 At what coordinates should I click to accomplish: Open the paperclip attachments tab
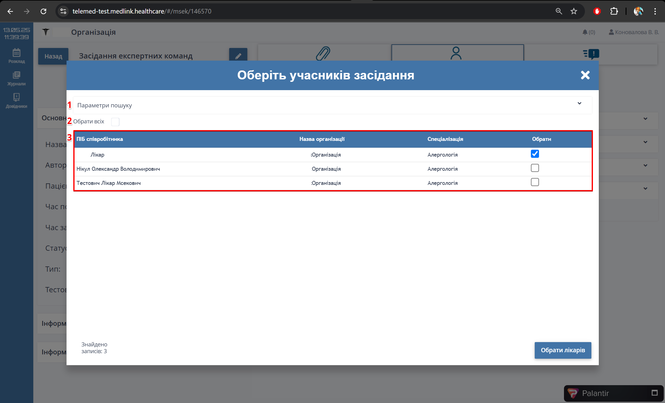tap(323, 53)
